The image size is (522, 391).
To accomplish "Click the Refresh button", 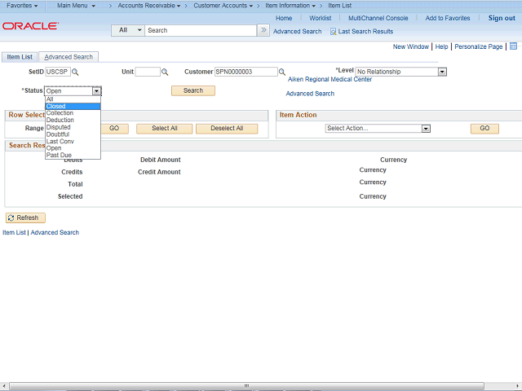I will pyautogui.click(x=25, y=217).
